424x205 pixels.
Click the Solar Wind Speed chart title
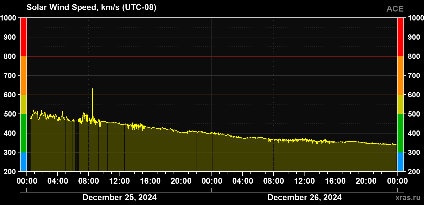pos(91,7)
